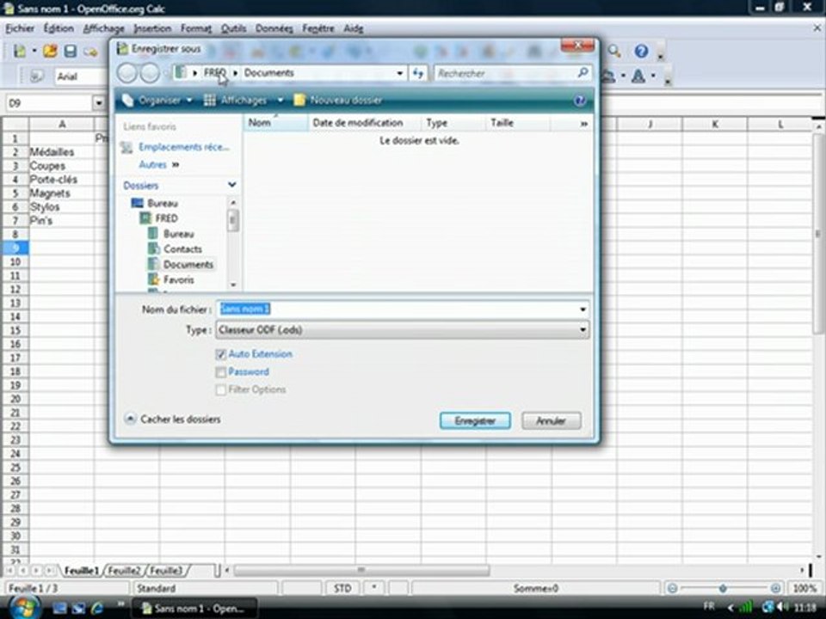Click the open file icon in Calc toolbar
Viewport: 826px width, 619px height.
click(50, 51)
